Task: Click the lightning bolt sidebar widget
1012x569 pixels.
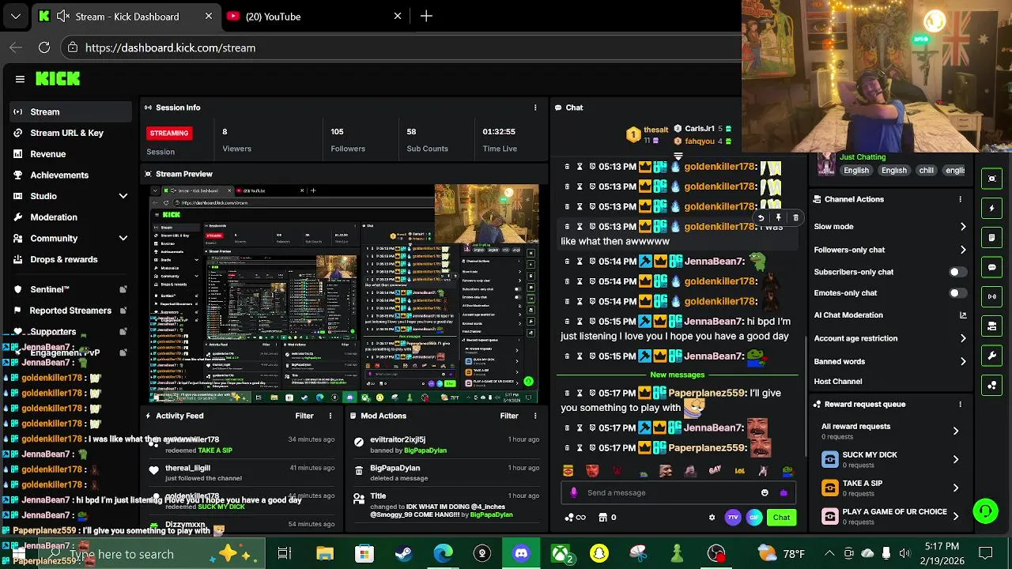Action: (992, 208)
